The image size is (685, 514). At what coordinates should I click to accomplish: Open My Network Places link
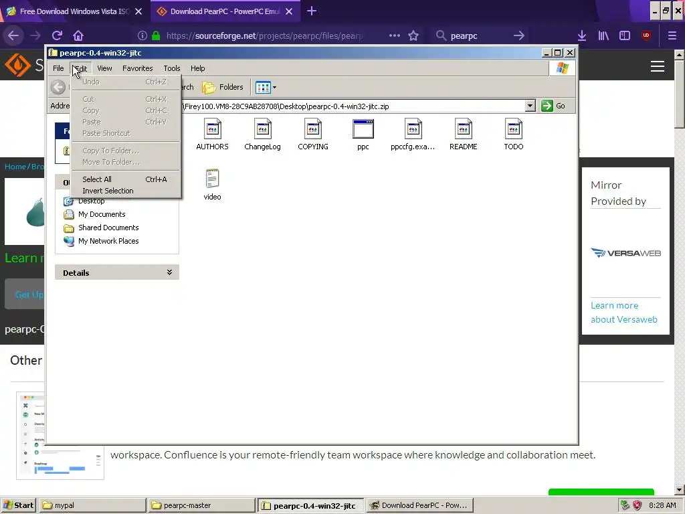108,241
